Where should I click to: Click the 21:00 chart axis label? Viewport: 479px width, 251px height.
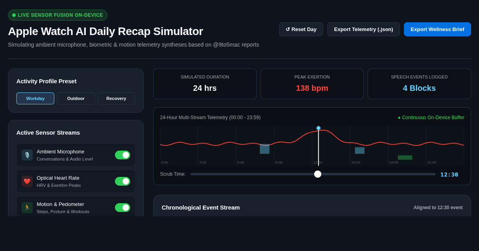[432, 163]
